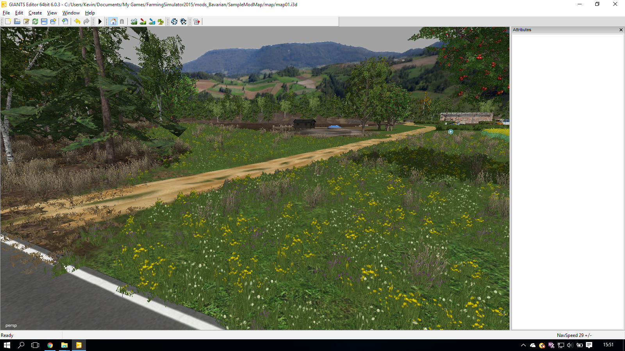625x351 pixels.
Task: Toggle the magnet snap tool
Action: (122, 21)
